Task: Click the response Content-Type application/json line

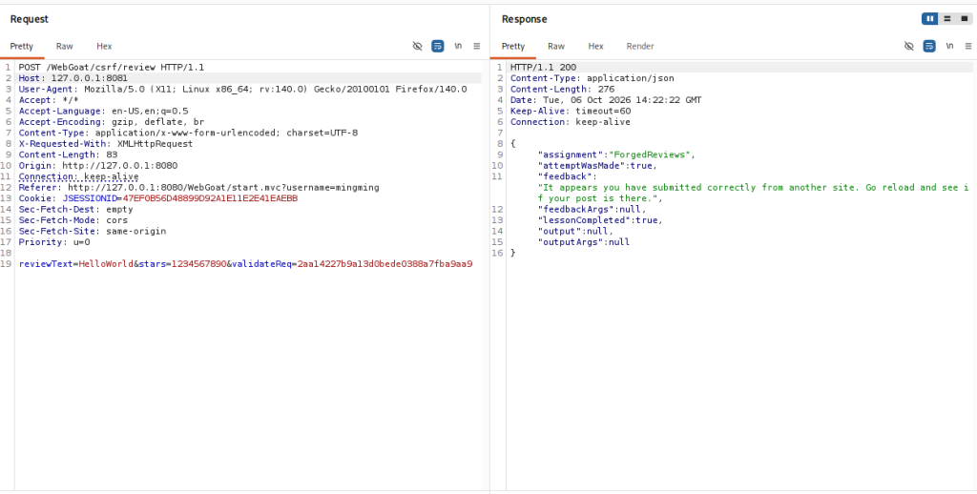Action: (x=592, y=78)
